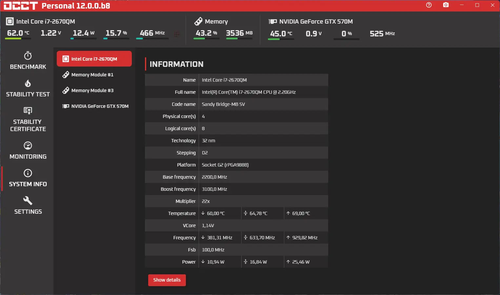Click the CPU voltage 1.22 V reading
Image resolution: width=500 pixels, height=295 pixels.
pyautogui.click(x=51, y=33)
